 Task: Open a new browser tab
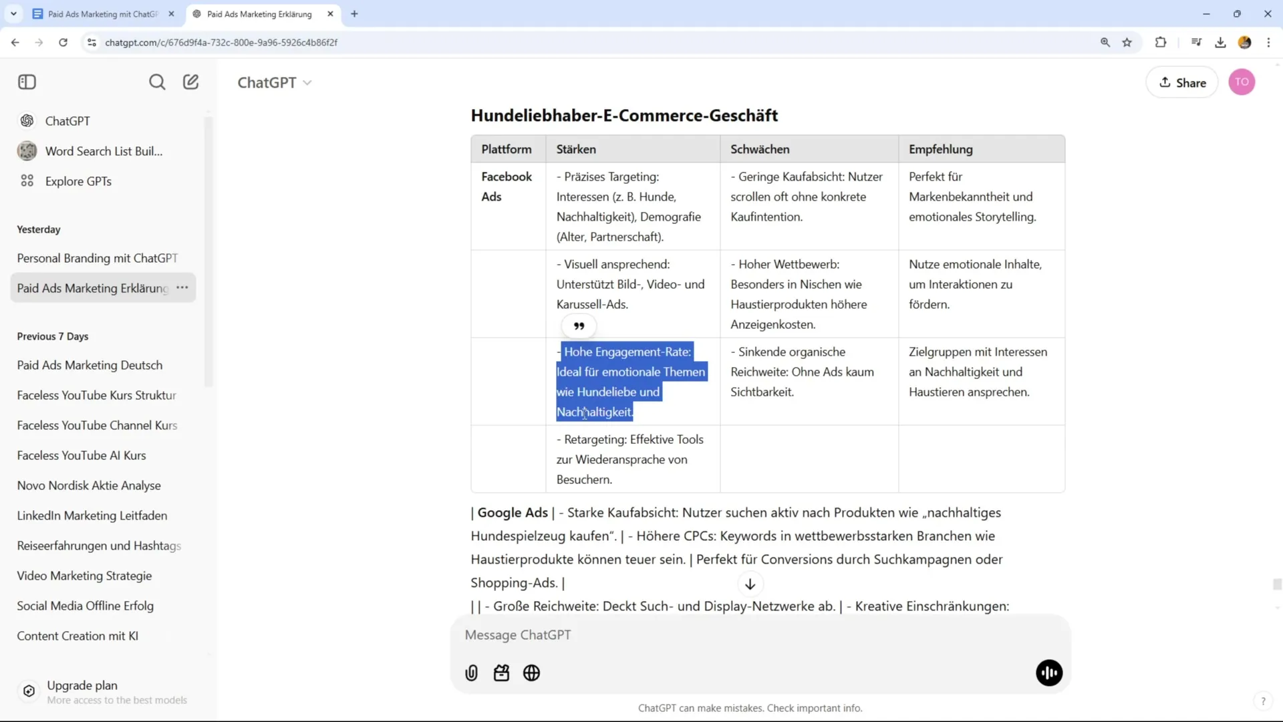tap(354, 14)
